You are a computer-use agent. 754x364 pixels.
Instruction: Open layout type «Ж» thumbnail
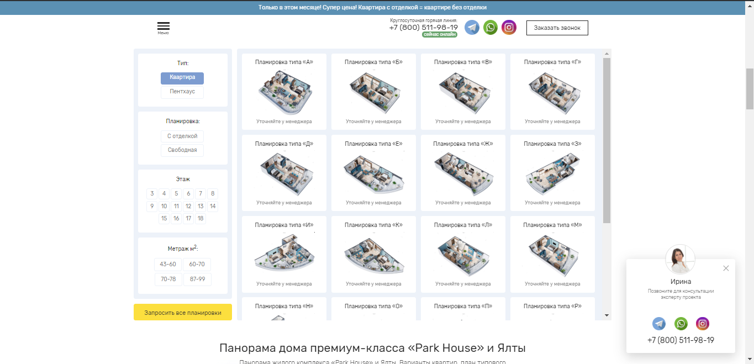[x=463, y=173]
